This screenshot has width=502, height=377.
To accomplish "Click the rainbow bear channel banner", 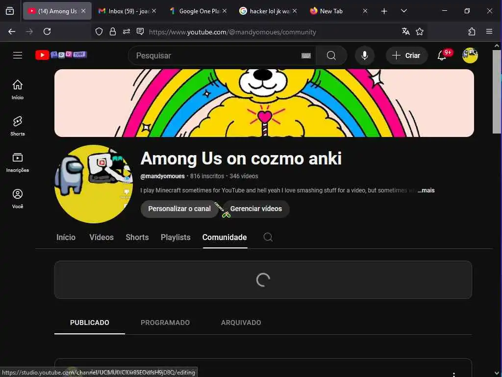I will [264, 103].
